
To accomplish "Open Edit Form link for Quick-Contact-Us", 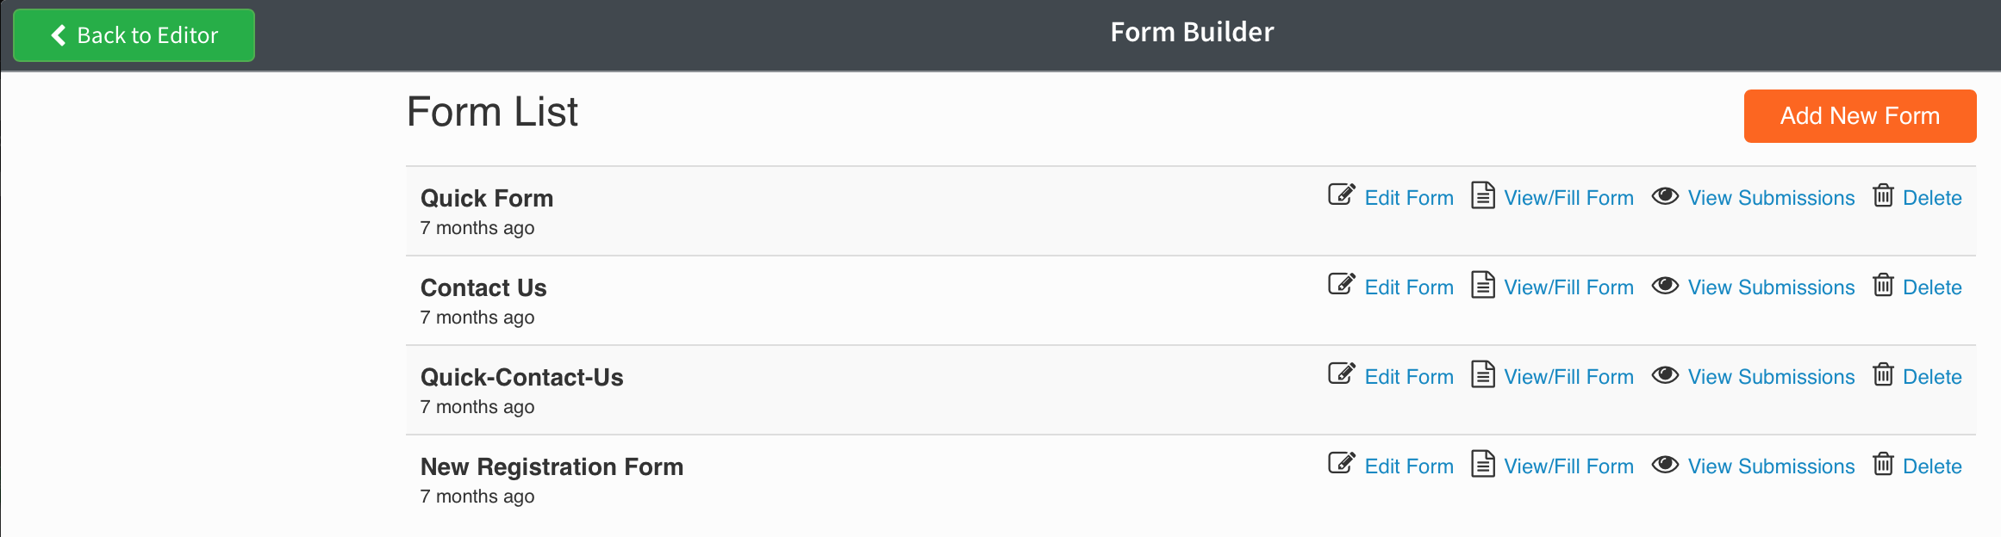I will (1409, 377).
